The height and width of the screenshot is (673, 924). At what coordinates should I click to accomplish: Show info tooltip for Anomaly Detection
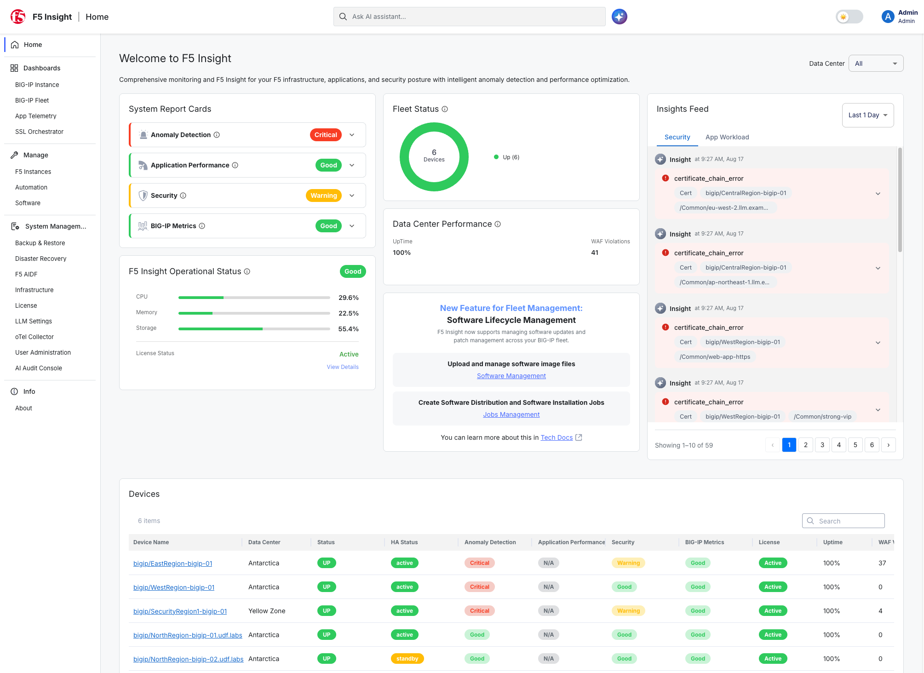coord(217,135)
